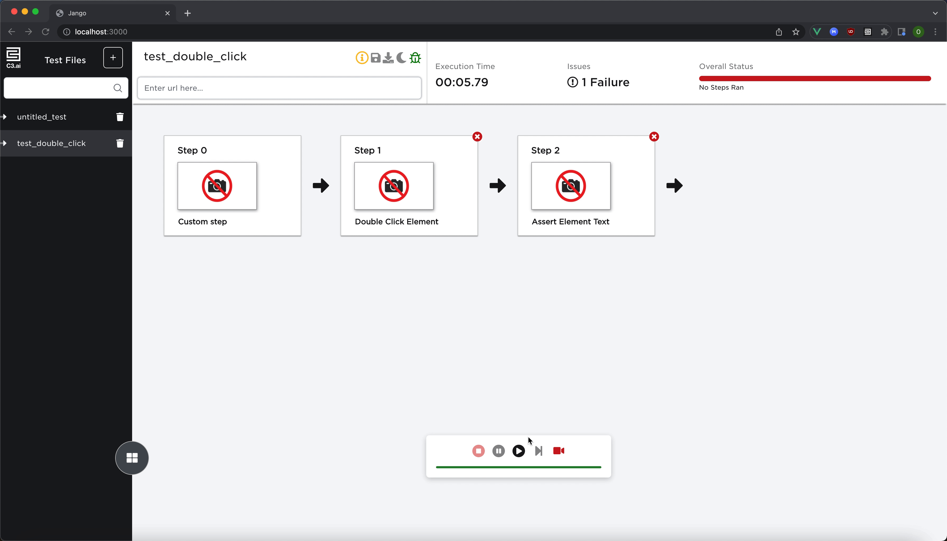The image size is (947, 541).
Task: Expand the test_double_click tree item
Action: click(4, 143)
